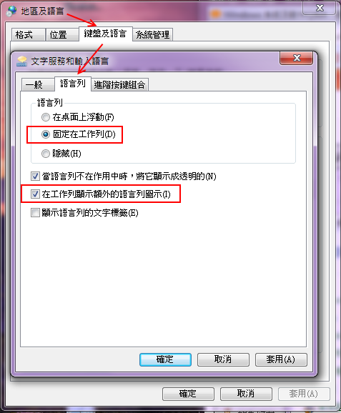Select 在桌面上浮動 radio option
341x413 pixels.
click(46, 117)
